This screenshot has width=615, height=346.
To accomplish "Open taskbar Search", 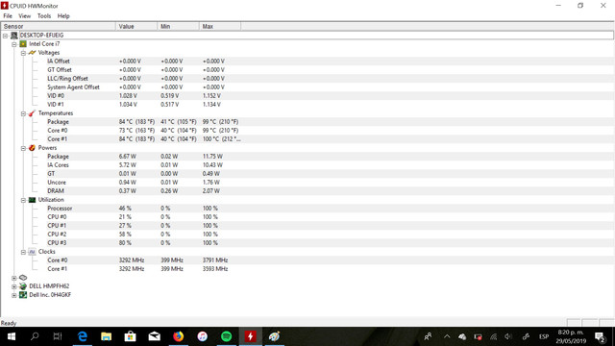I will coord(35,336).
